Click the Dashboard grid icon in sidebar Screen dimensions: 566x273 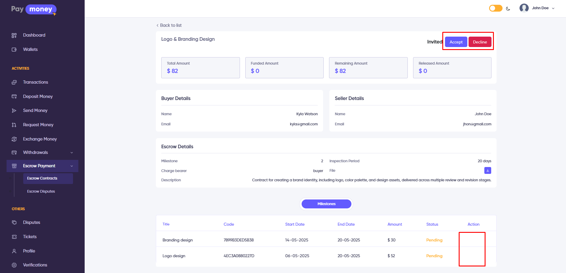click(x=14, y=35)
